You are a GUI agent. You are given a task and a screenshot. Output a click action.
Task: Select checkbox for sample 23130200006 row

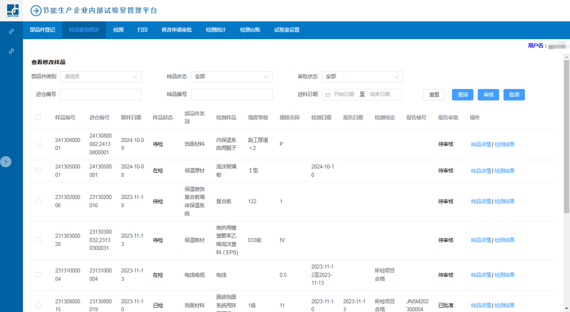pos(38,201)
